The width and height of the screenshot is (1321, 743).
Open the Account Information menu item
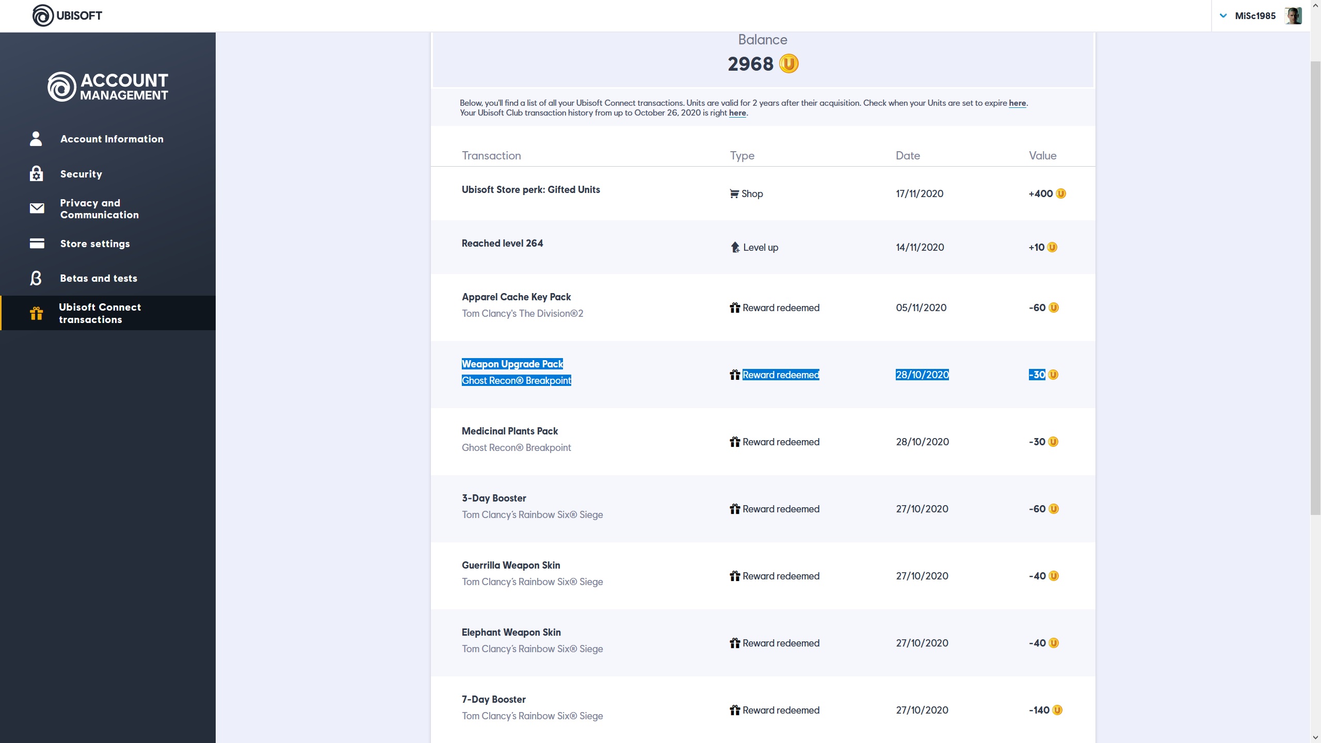pos(111,139)
